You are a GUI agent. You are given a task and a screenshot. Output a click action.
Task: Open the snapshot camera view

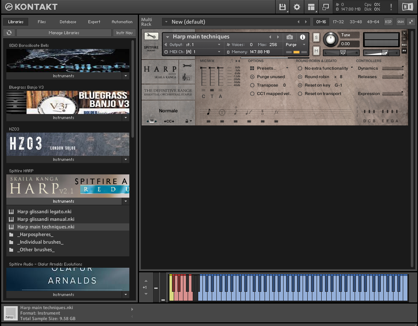click(290, 37)
